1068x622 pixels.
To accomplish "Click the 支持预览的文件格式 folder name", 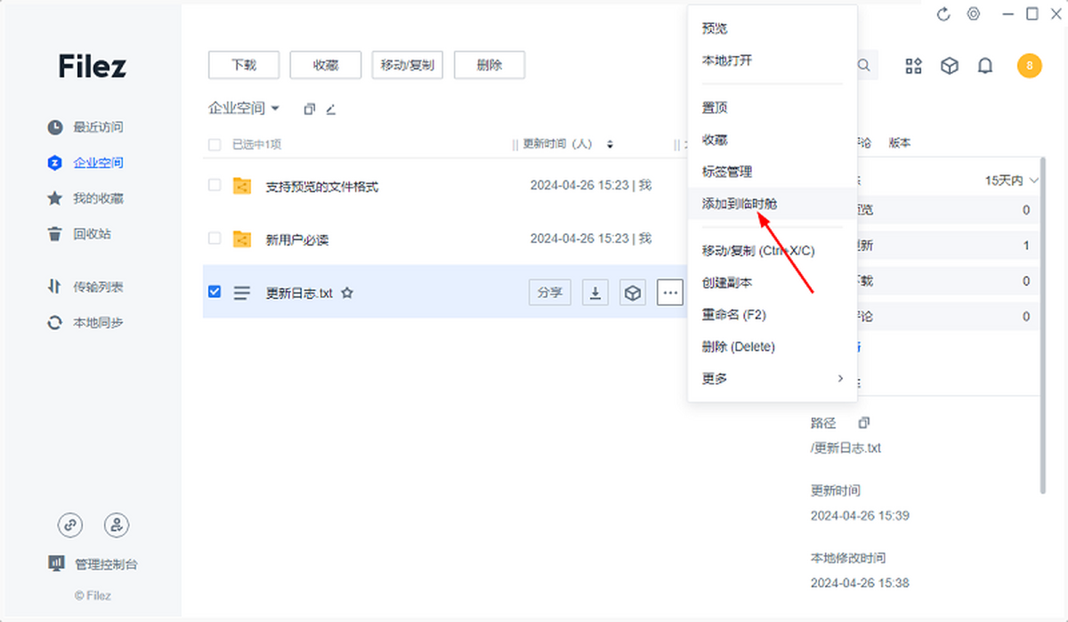I will [x=322, y=187].
